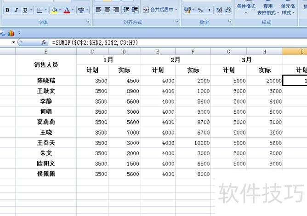Select the 3月 merged header cell
The width and height of the screenshot is (307, 216).
pos(246,60)
